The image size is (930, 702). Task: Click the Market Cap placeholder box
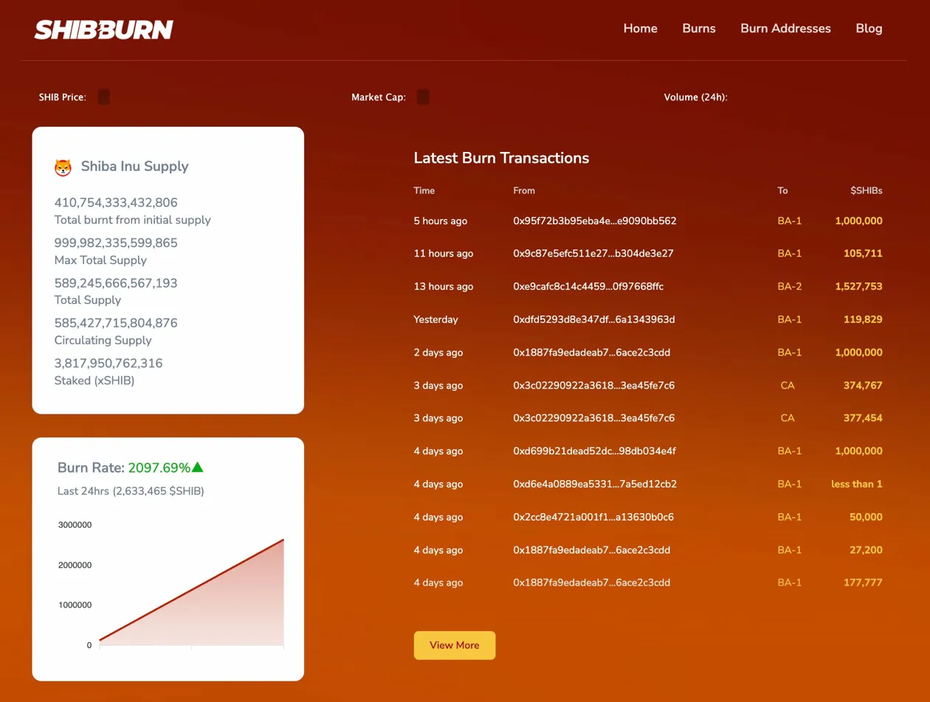[423, 97]
